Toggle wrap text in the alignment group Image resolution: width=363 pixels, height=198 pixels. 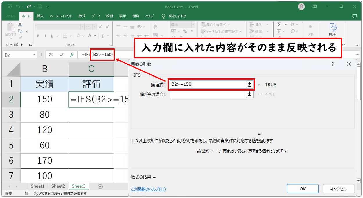[155, 27]
